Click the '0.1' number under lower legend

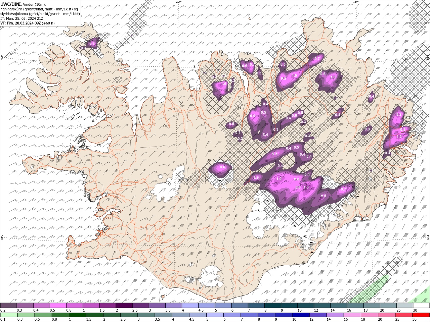pyautogui.click(x=3, y=319)
